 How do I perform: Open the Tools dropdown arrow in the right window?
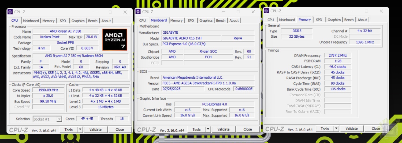coord(336,129)
